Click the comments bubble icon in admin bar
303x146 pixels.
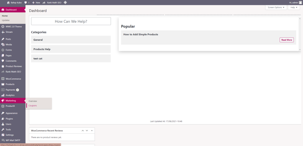click(x=26, y=2)
